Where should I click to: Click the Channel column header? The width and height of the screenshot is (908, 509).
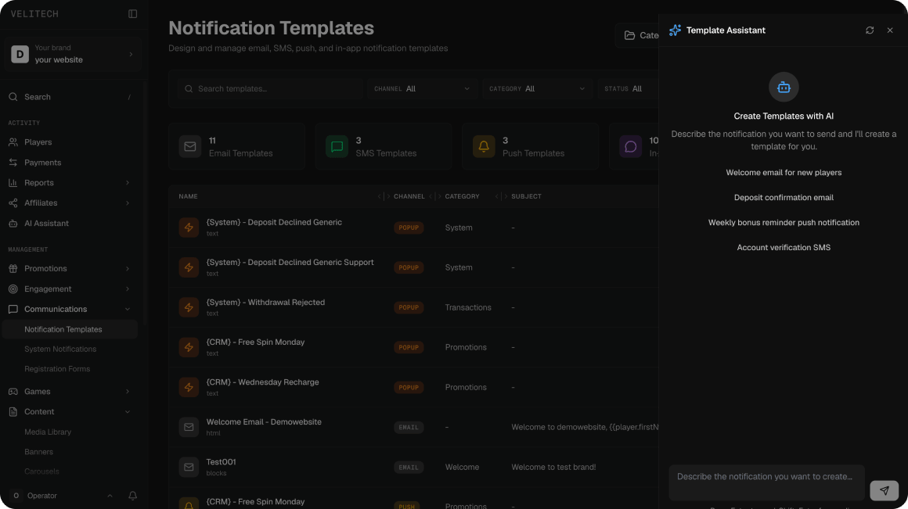click(x=409, y=197)
